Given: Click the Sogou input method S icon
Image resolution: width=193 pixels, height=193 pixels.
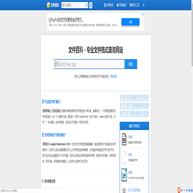Looking at the screenshot, I should click(179, 190).
